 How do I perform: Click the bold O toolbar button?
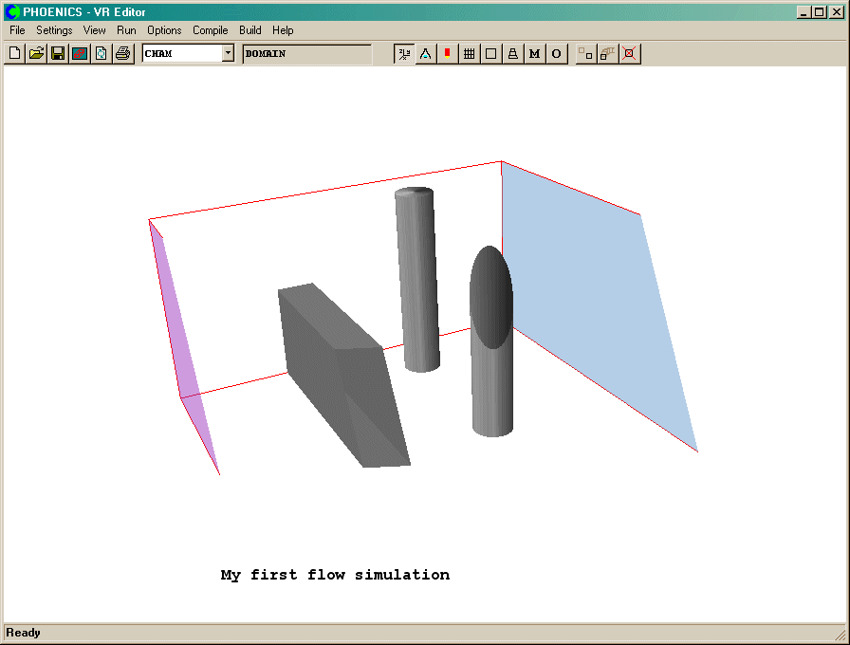[x=556, y=54]
